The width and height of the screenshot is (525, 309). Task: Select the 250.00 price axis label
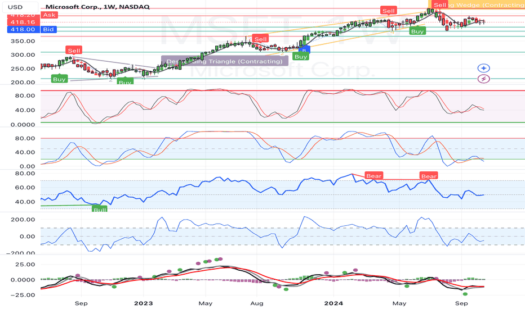(23, 69)
